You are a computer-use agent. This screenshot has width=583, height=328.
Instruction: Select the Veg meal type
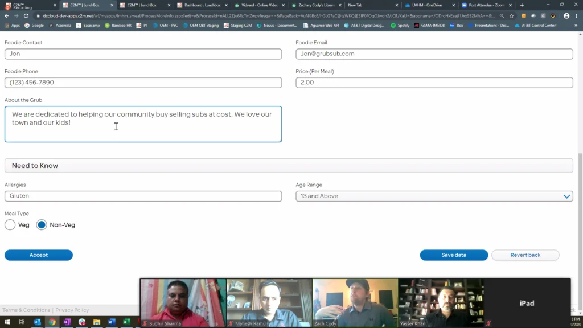[10, 225]
